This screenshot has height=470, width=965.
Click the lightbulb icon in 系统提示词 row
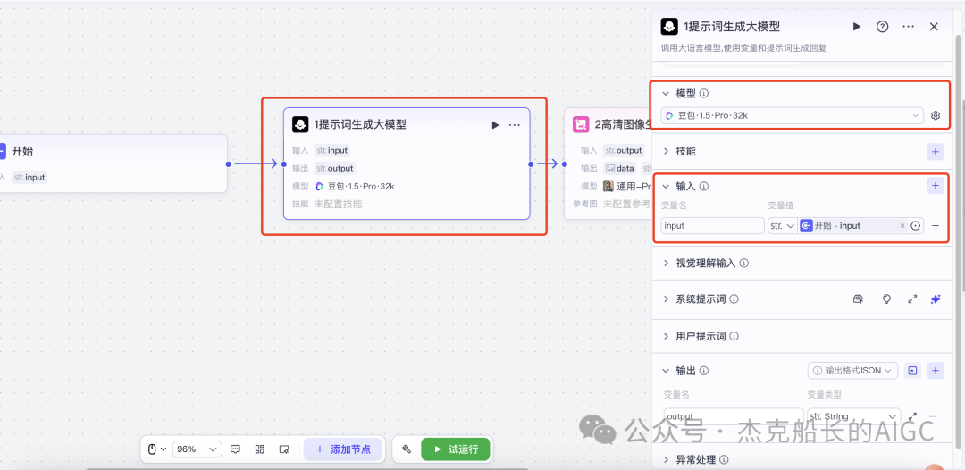pos(887,299)
